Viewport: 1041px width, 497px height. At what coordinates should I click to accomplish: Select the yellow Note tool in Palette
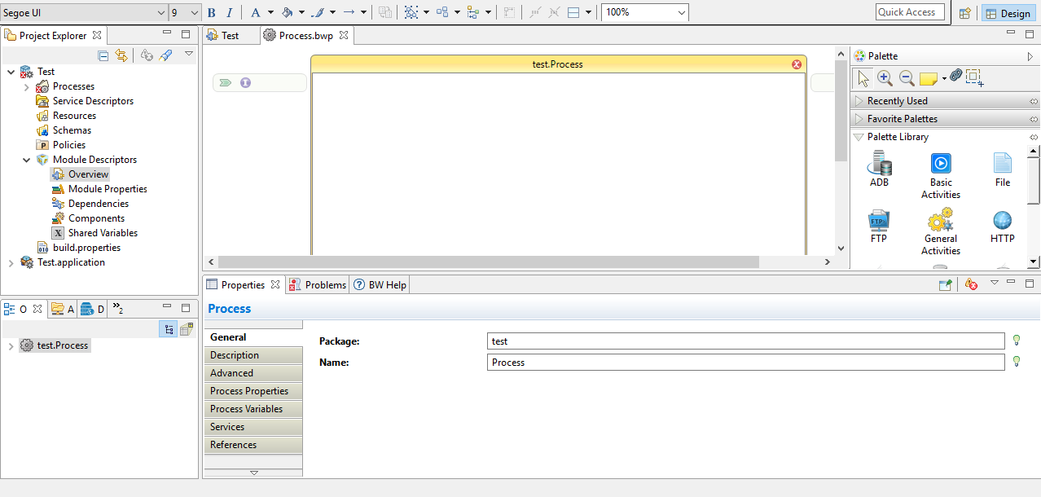pos(928,78)
